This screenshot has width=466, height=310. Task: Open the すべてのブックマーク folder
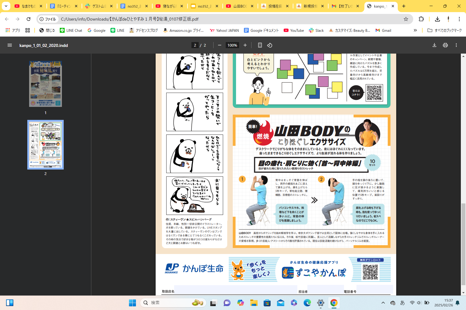[444, 30]
